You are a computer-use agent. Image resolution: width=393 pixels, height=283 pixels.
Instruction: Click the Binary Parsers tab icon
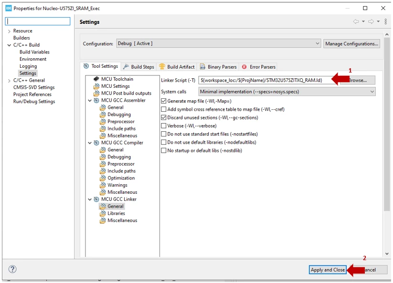tap(202, 67)
